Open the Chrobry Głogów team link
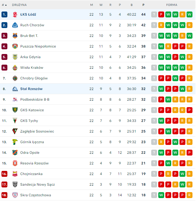196x201 pixels. point(34,78)
